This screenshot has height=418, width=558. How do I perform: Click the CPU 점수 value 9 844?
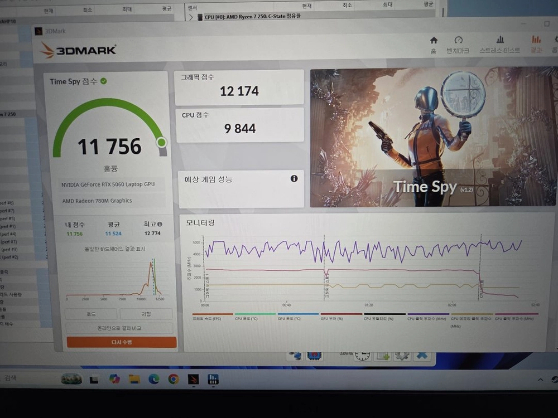240,128
